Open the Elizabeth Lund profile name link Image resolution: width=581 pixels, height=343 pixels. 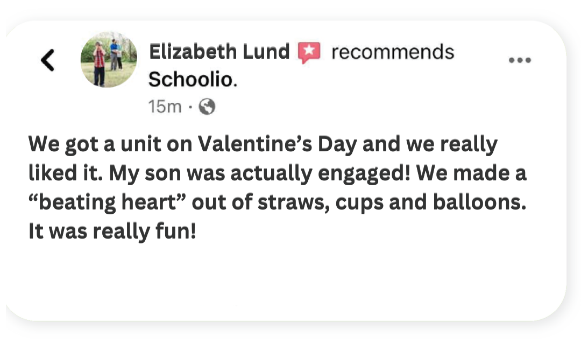pos(219,52)
